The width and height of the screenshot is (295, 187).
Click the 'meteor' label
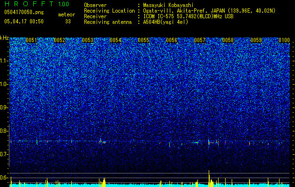67,14
